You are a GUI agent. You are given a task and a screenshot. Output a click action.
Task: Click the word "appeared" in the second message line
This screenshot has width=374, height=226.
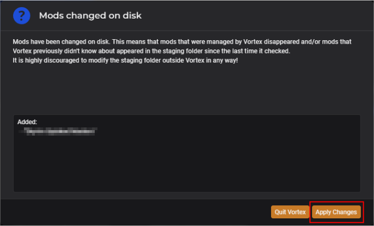[x=131, y=51]
